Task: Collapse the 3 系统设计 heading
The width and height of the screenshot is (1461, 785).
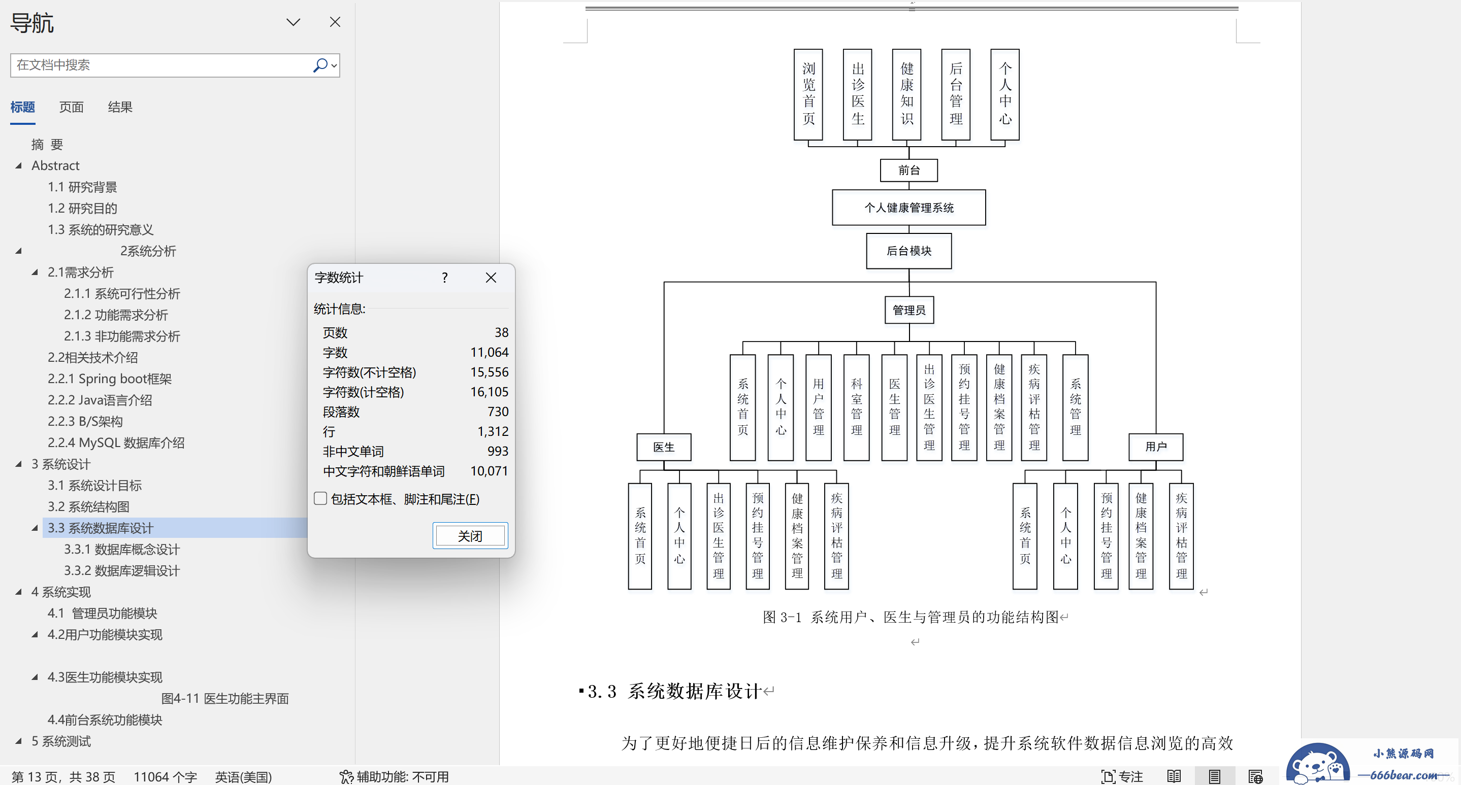Action: pyautogui.click(x=19, y=464)
